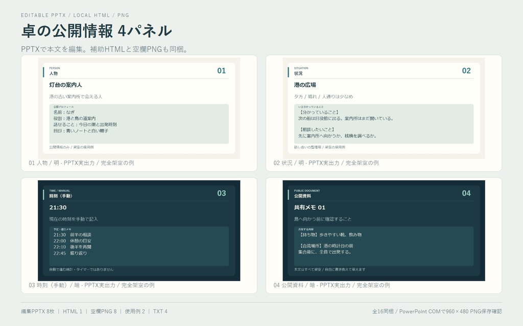Select the line 集合後に、全員で出発する。
This screenshot has height=326, width=523.
coord(324,252)
